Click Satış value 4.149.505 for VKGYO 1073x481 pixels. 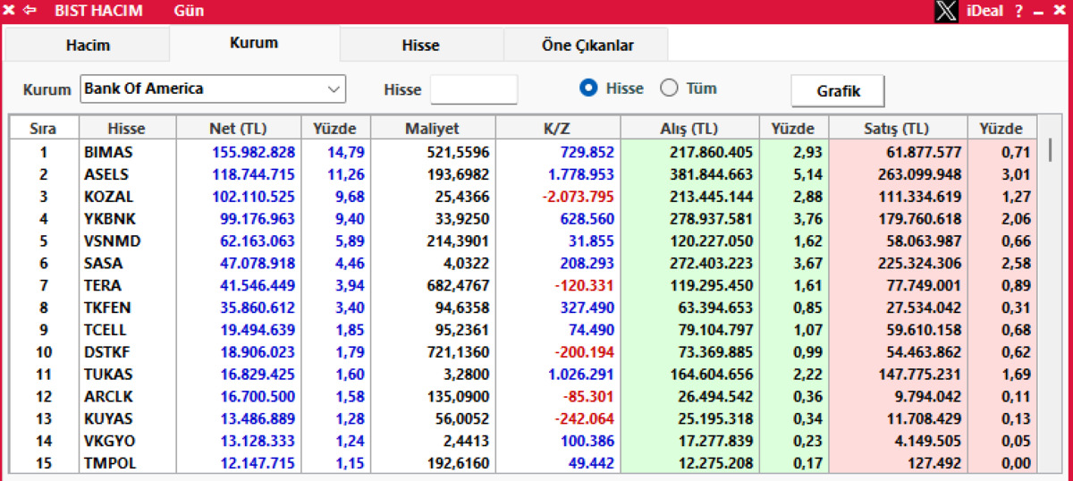click(x=927, y=441)
